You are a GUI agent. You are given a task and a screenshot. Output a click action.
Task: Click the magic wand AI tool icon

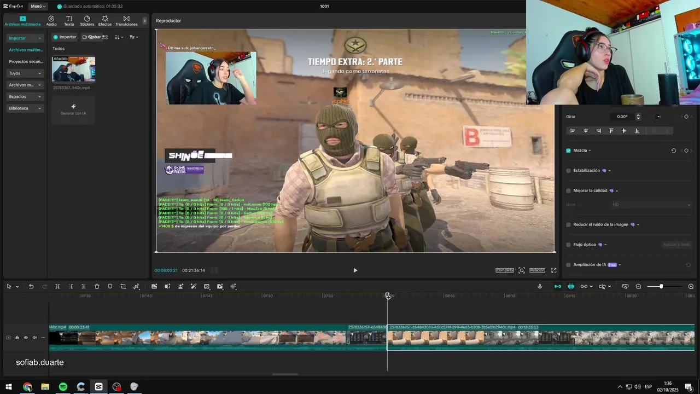tap(194, 286)
